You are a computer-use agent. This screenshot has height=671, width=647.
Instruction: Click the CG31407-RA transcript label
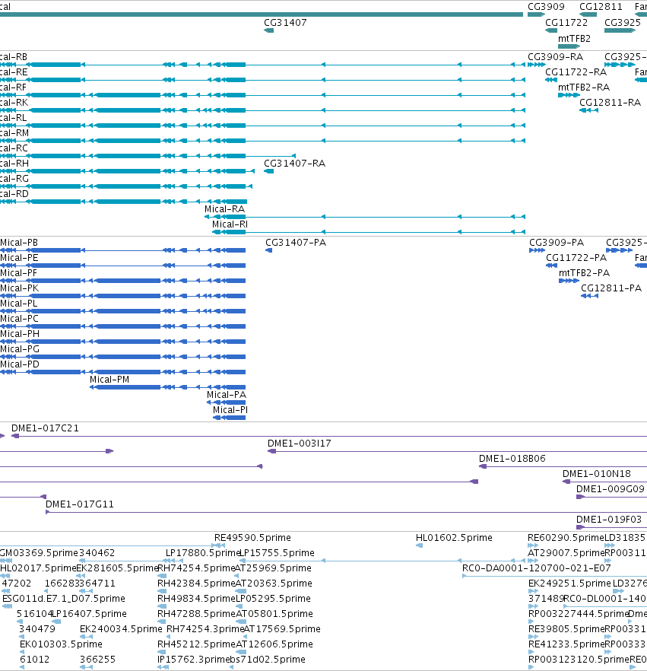(x=295, y=163)
